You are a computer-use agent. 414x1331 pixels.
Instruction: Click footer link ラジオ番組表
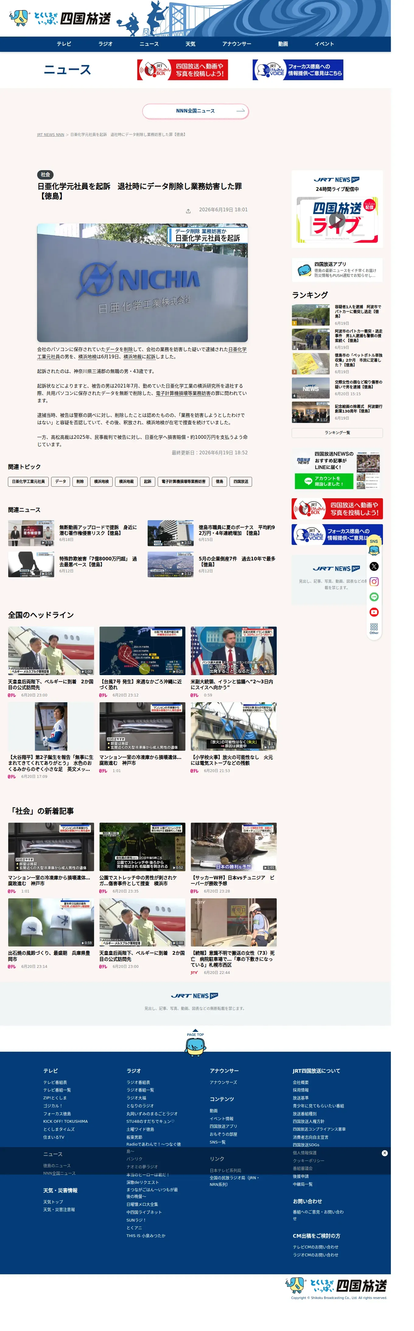tap(138, 1082)
